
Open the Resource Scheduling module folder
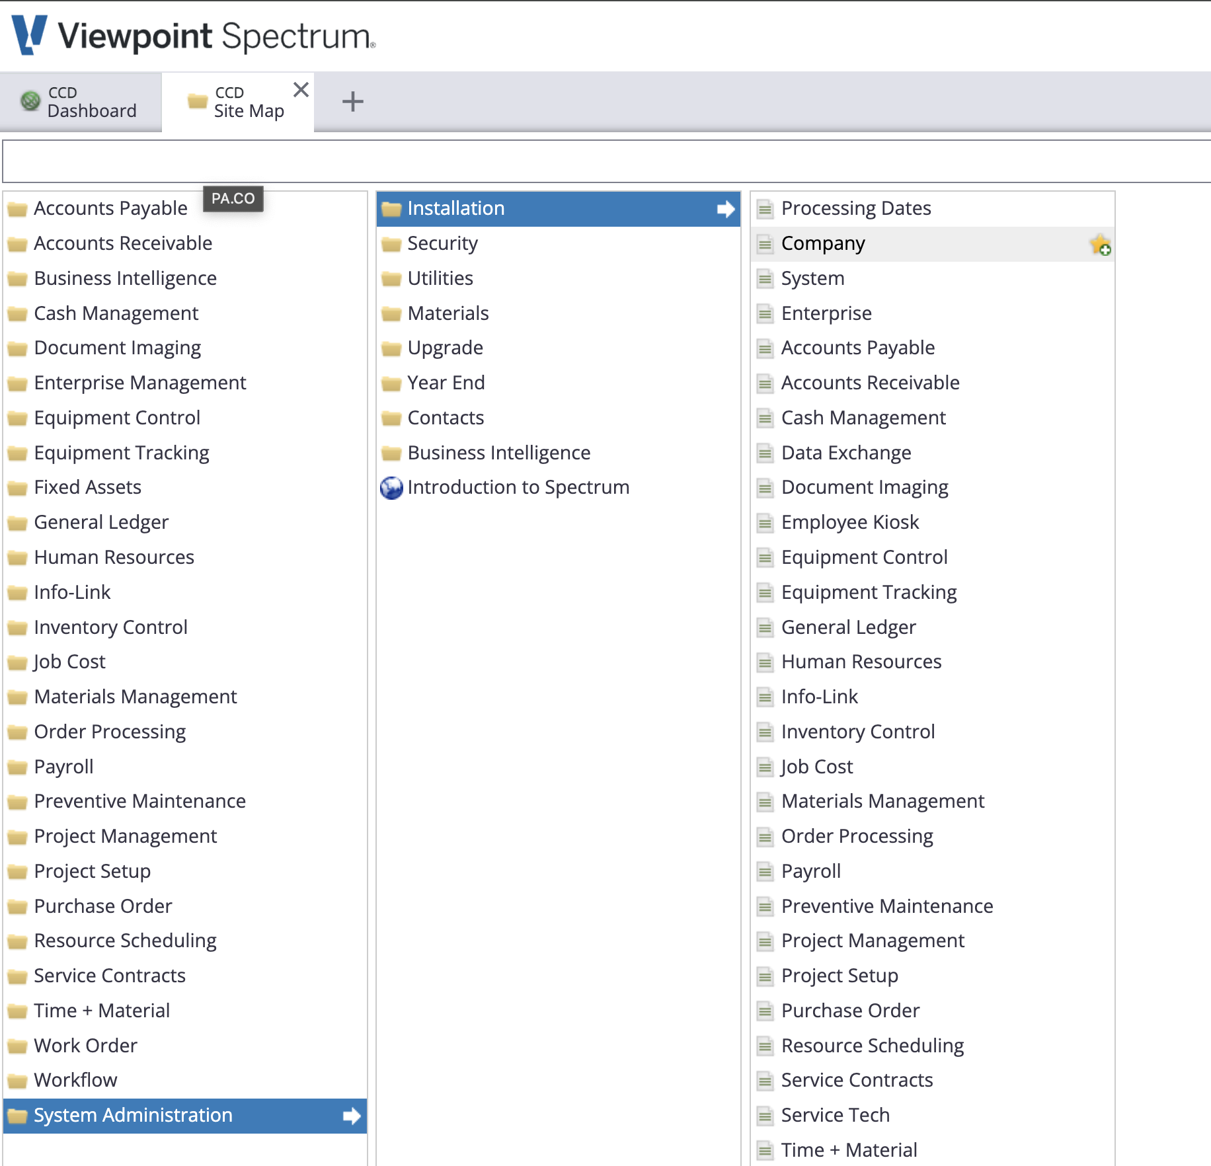click(185, 941)
